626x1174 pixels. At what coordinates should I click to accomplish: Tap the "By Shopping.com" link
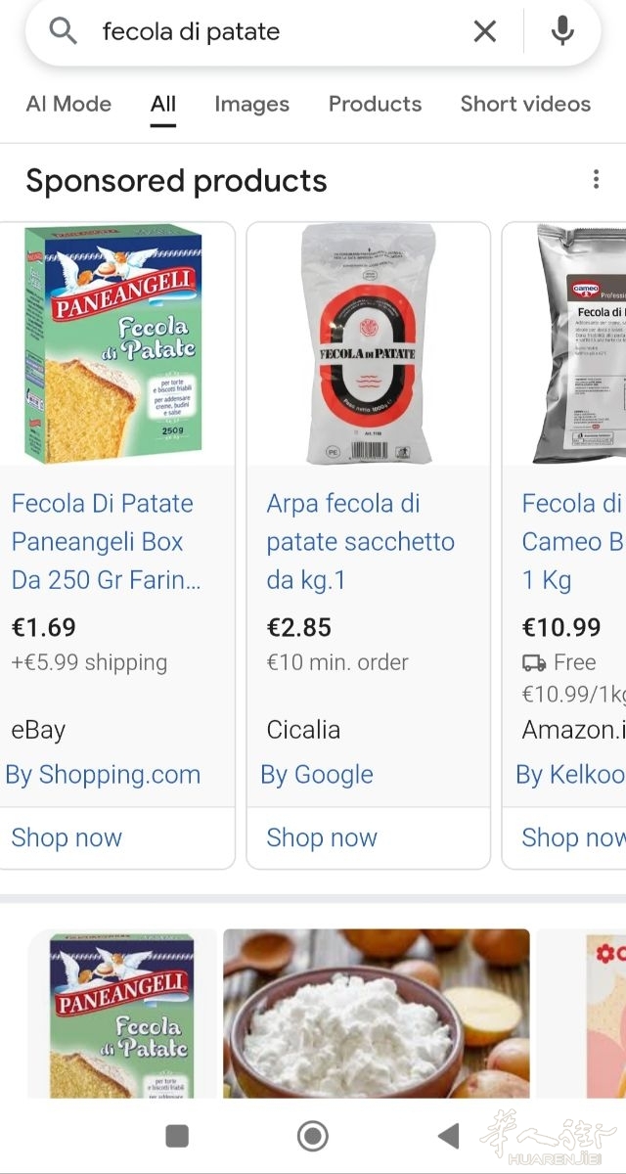pos(103,775)
